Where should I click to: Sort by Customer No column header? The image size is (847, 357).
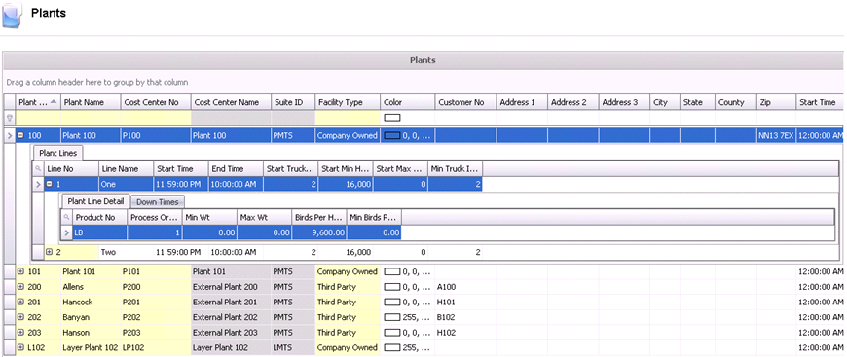(x=465, y=102)
